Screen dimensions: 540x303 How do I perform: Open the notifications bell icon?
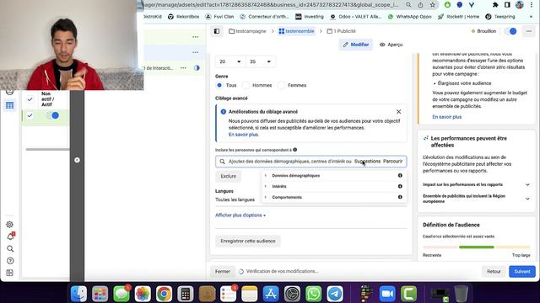[x=10, y=237]
